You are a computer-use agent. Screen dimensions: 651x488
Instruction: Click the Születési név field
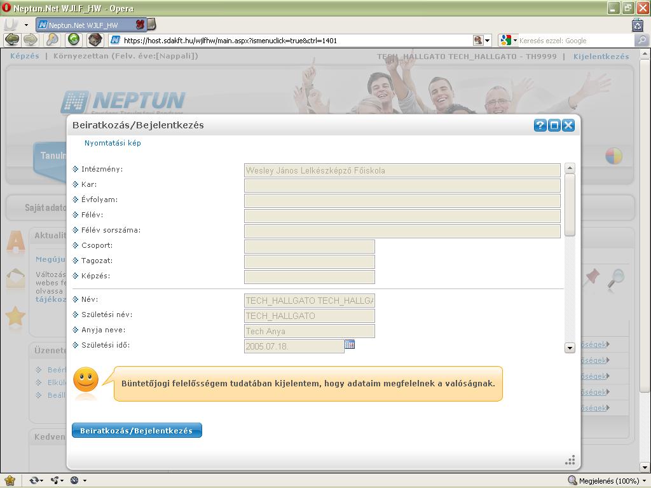(310, 316)
